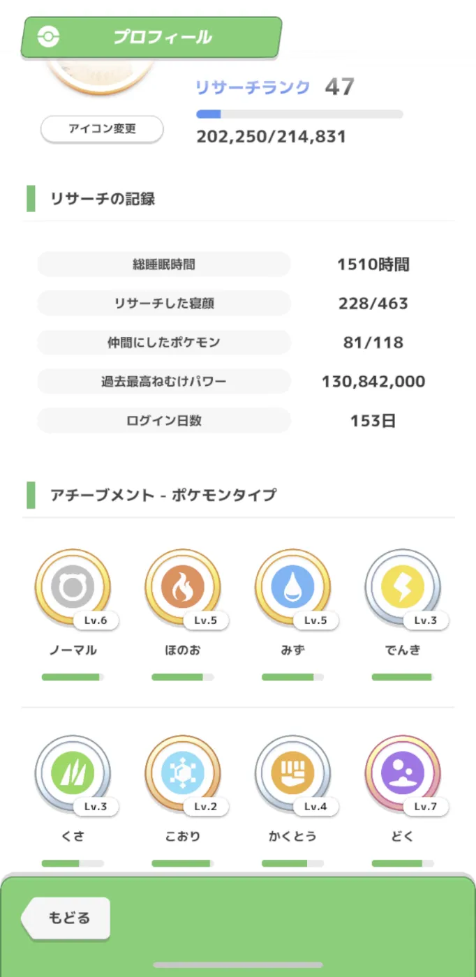
Task: Tap the Normal type badge icon
Action: (x=73, y=587)
